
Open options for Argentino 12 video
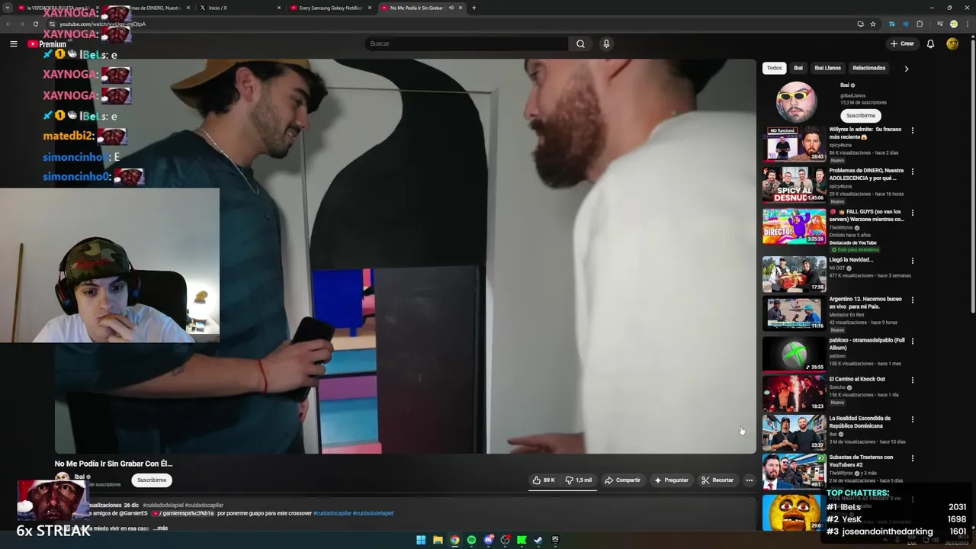tap(912, 300)
